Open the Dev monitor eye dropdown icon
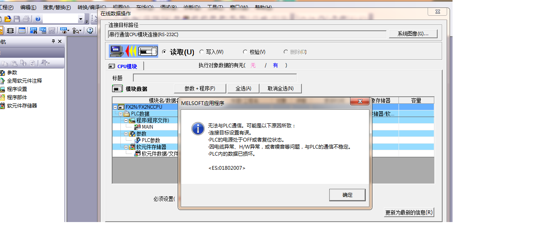The width and height of the screenshot is (553, 232). tap(64, 30)
